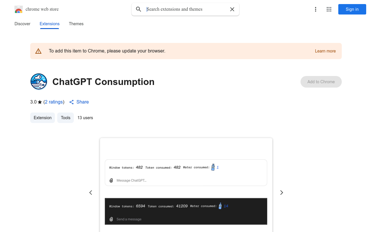Open the Chrome Web Store home logo
The height and width of the screenshot is (232, 372).
tap(19, 9)
